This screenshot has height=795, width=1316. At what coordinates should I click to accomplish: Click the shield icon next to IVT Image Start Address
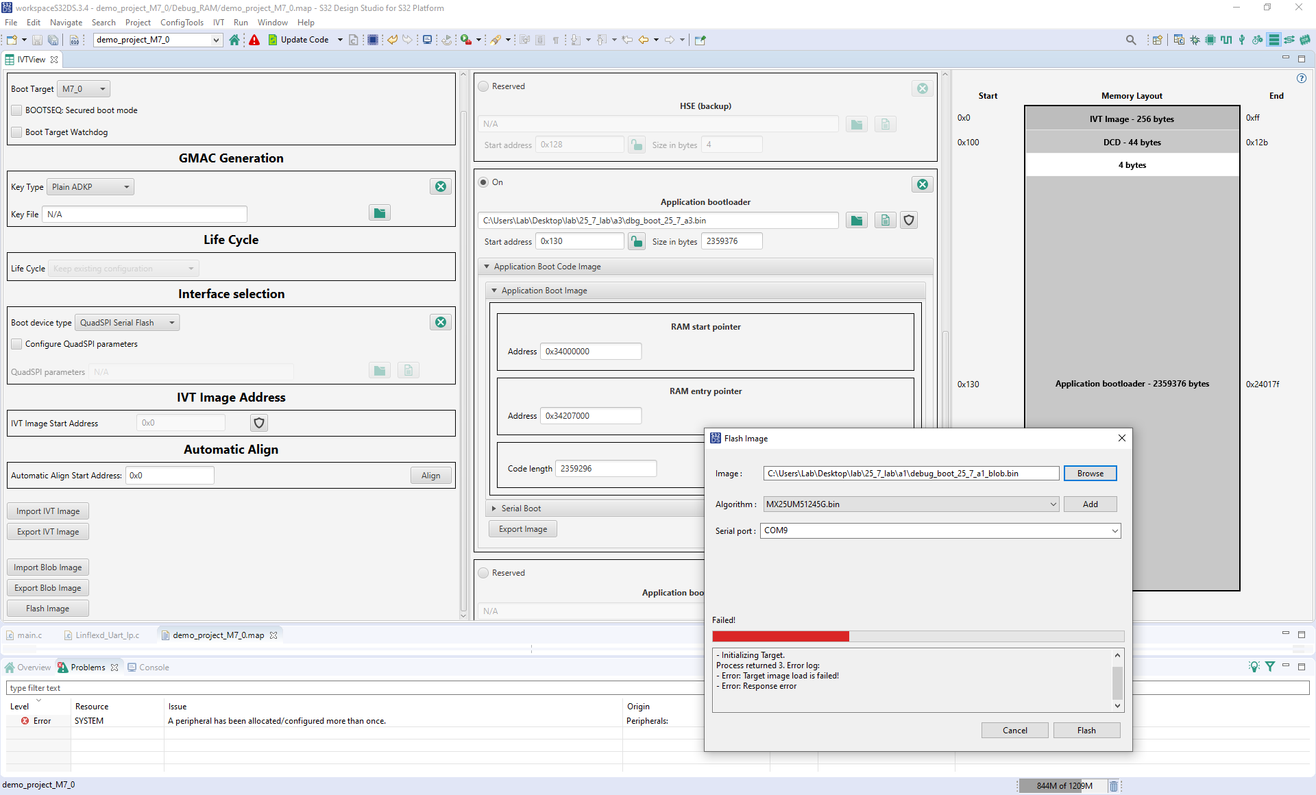259,423
